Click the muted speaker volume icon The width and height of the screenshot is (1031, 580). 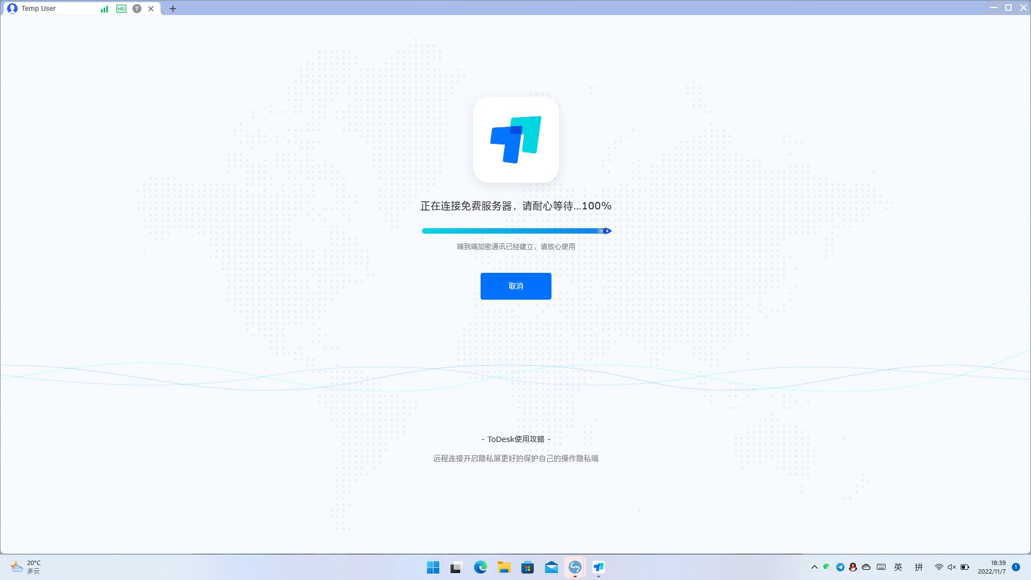(952, 567)
